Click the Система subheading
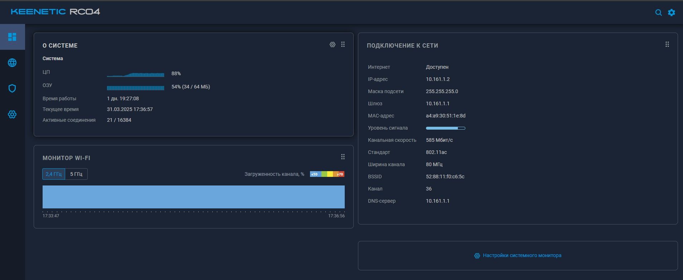683x280 pixels. [53, 58]
